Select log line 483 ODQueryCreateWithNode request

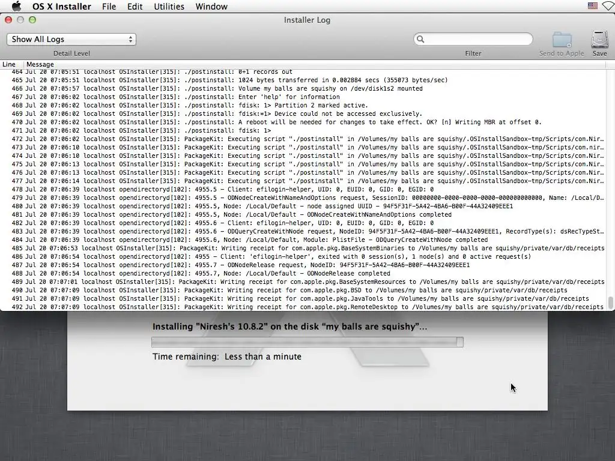[x=303, y=231]
